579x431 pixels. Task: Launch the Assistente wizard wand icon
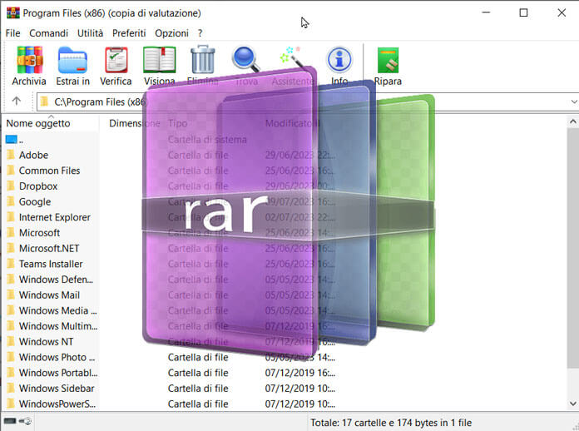[292, 57]
